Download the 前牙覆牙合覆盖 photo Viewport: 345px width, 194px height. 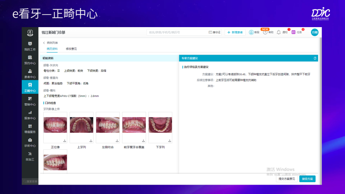(143, 141)
